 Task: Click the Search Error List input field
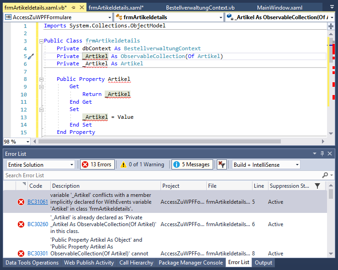point(160,175)
